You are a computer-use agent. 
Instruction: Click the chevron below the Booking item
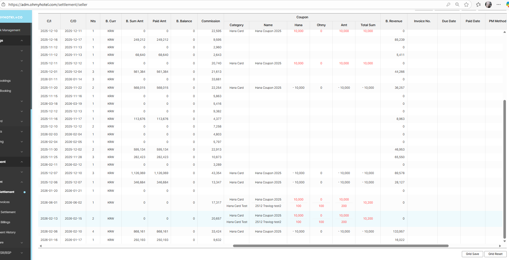[x=22, y=101]
